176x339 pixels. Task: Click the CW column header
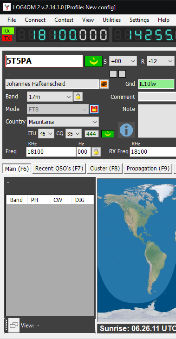(61, 200)
